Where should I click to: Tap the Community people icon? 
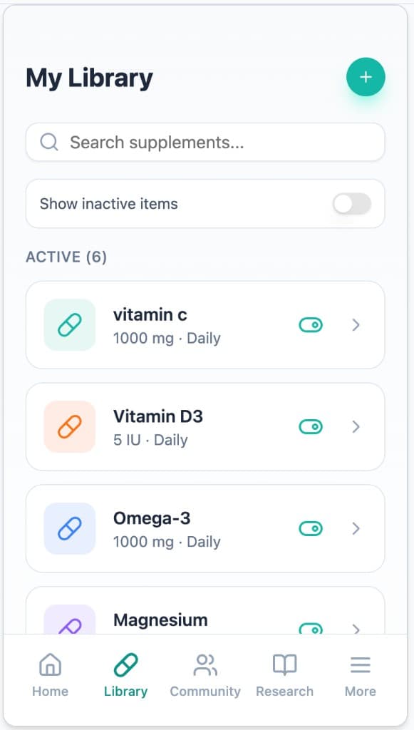[205, 664]
